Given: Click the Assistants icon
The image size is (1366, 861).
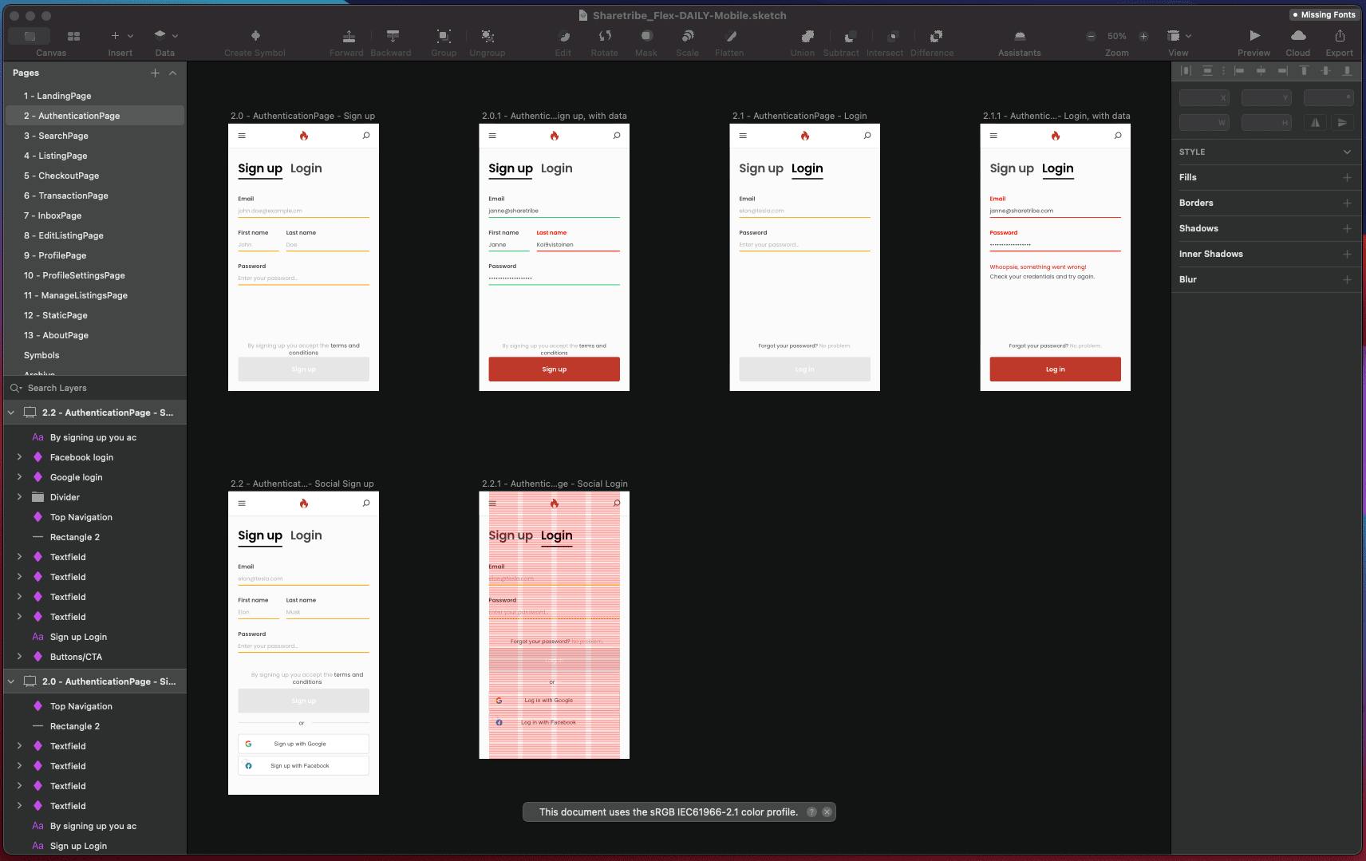Looking at the screenshot, I should pyautogui.click(x=1019, y=38).
